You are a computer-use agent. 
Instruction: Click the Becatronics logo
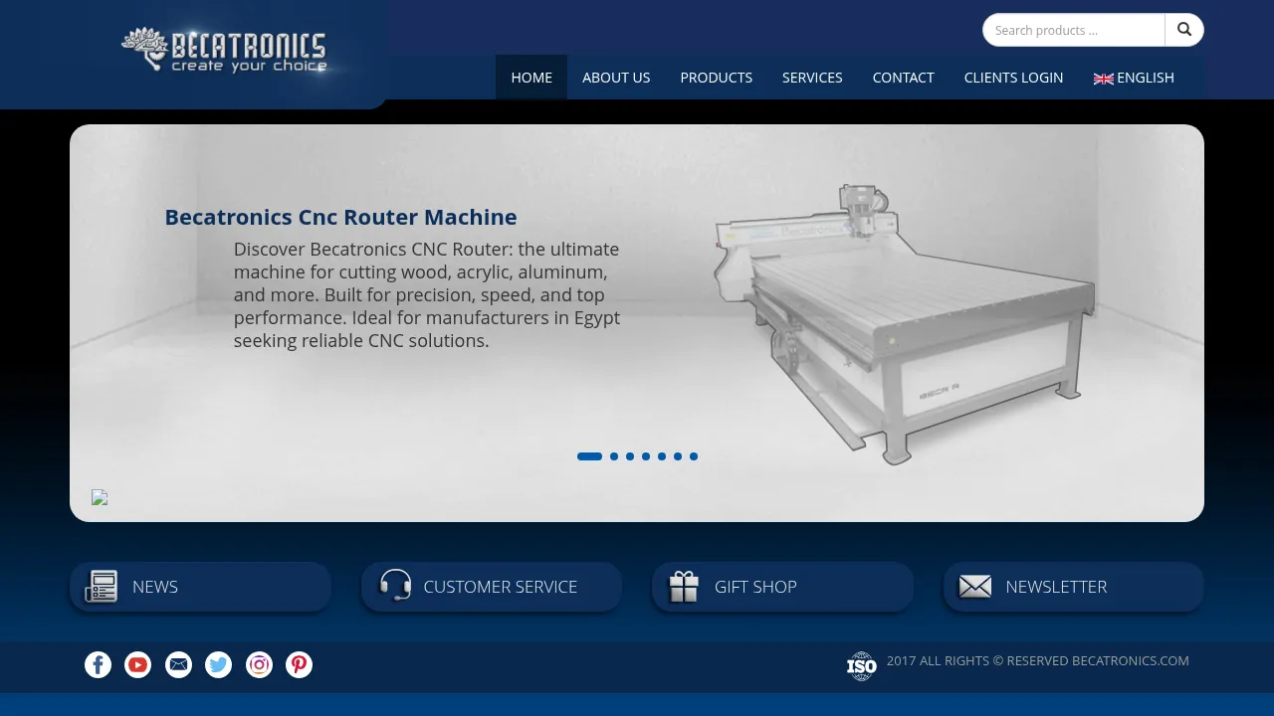coord(224,51)
